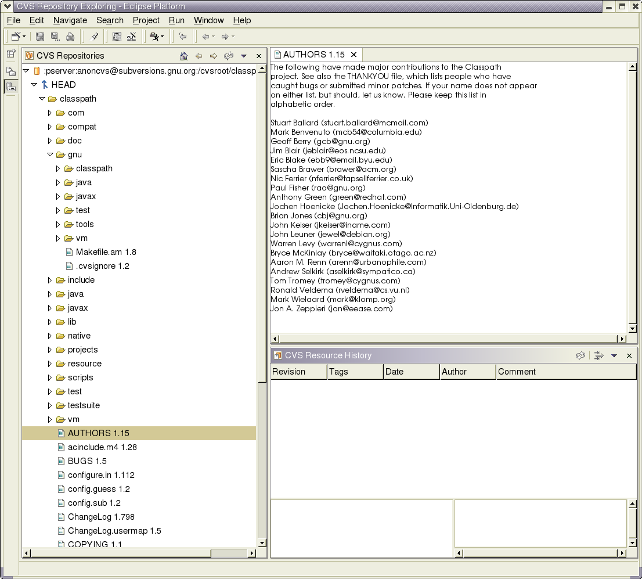Expand the scripts folder
Screen dimensions: 642x579
point(50,378)
